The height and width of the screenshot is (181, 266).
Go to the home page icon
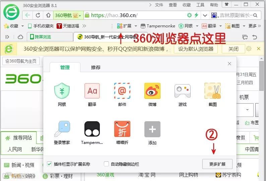point(48,15)
